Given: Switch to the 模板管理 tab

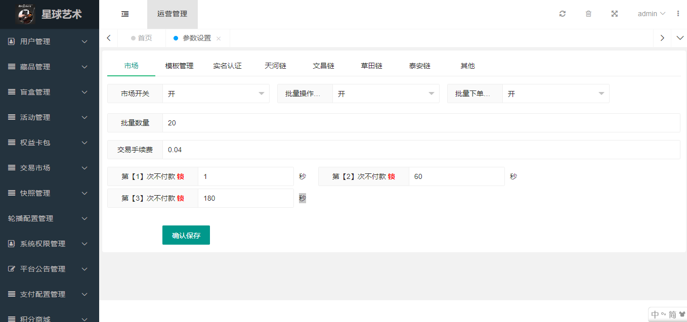Looking at the screenshot, I should tap(179, 66).
